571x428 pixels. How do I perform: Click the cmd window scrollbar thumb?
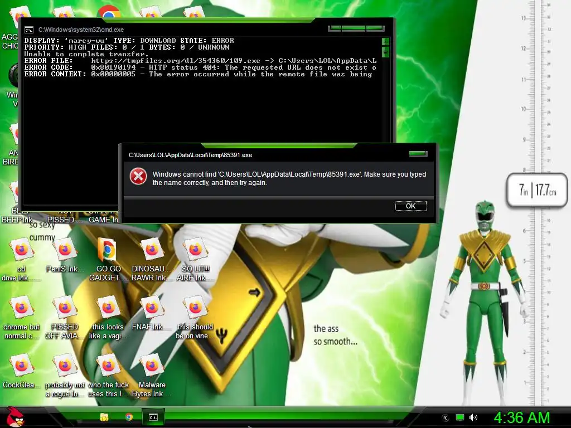[385, 52]
